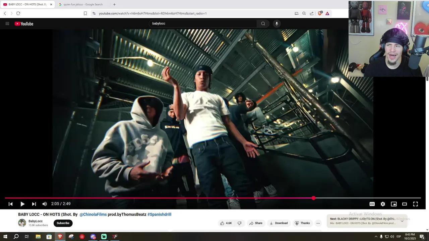
Task: Enter full screen video mode
Action: [x=415, y=204]
